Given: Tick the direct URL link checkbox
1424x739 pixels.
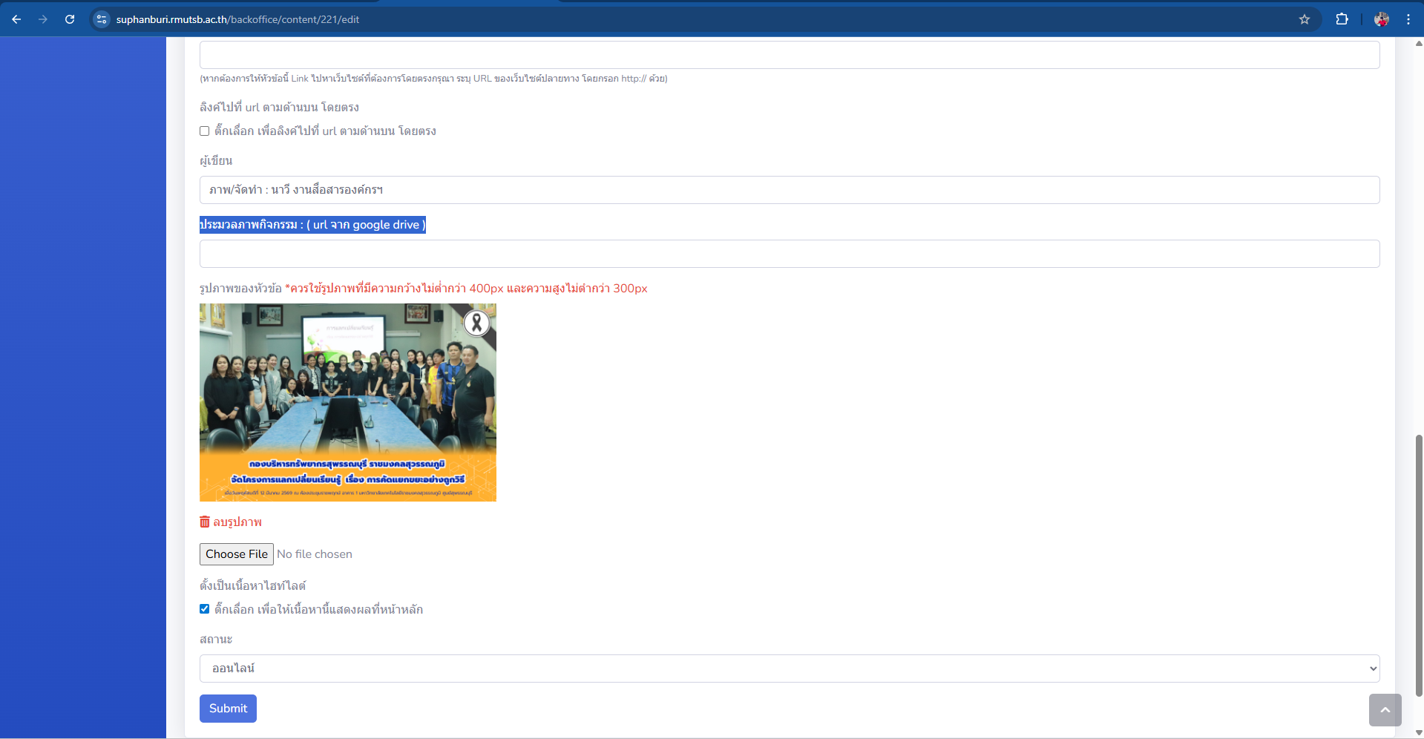Looking at the screenshot, I should [205, 131].
